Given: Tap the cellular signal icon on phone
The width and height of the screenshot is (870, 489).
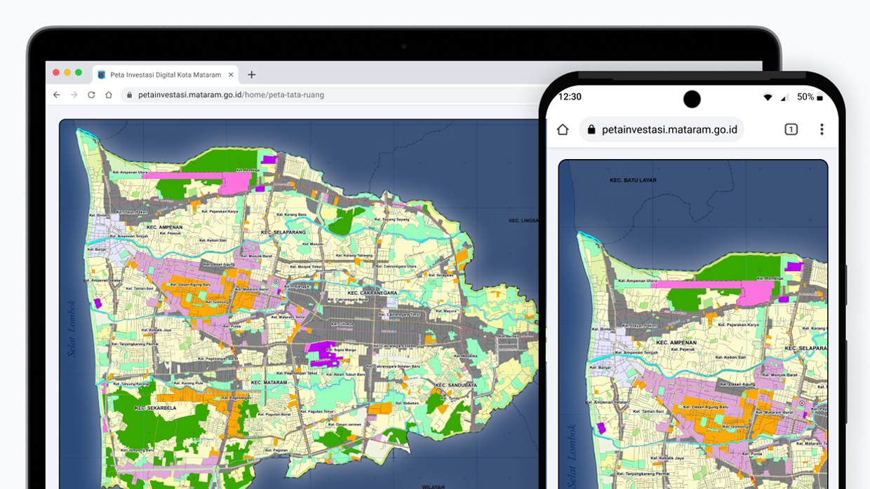Looking at the screenshot, I should pyautogui.click(x=785, y=97).
